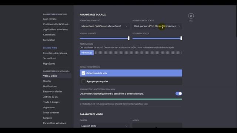Expand input device Microphone dropdown
This screenshot has height=133, width=237.
pos(104,26)
